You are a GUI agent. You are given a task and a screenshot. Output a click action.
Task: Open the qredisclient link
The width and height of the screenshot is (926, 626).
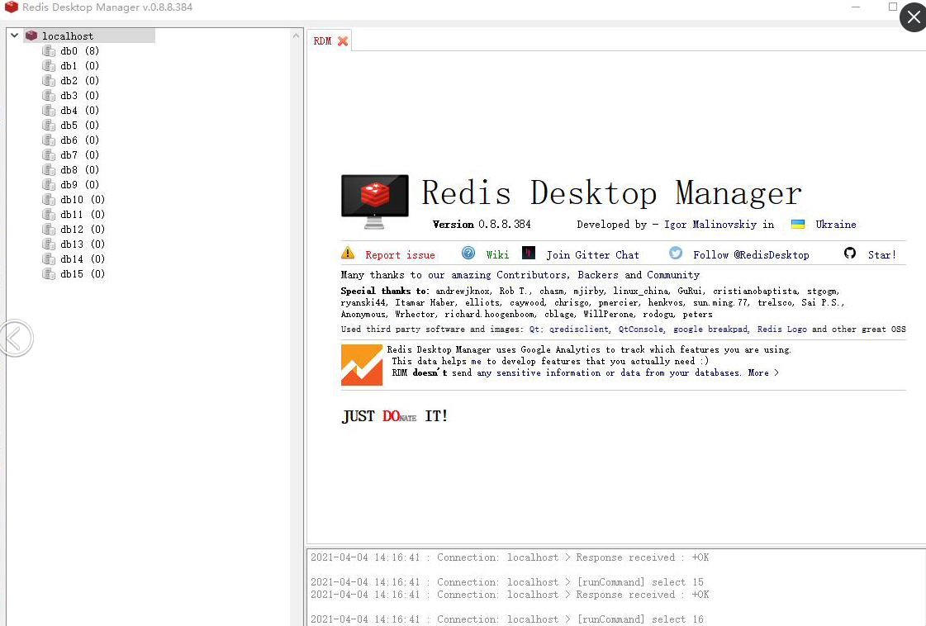click(x=579, y=330)
